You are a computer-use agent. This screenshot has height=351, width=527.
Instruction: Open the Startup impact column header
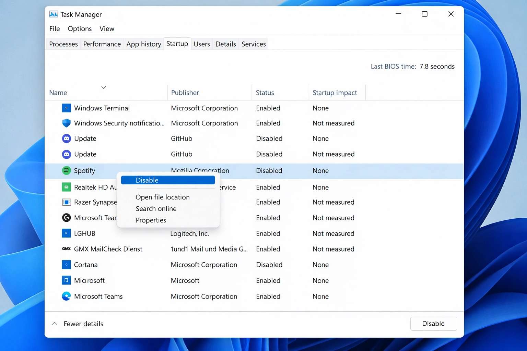point(335,93)
